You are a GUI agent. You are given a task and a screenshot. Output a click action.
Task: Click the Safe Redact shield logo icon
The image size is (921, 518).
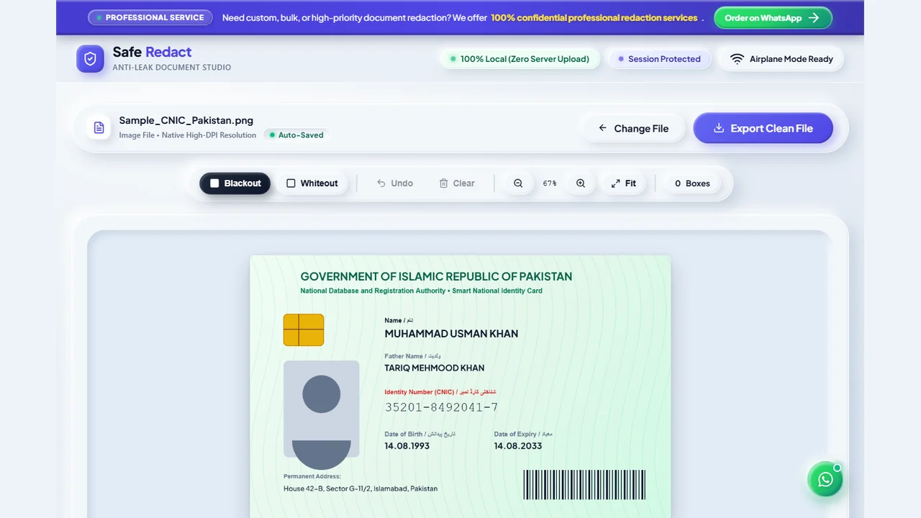click(x=90, y=59)
